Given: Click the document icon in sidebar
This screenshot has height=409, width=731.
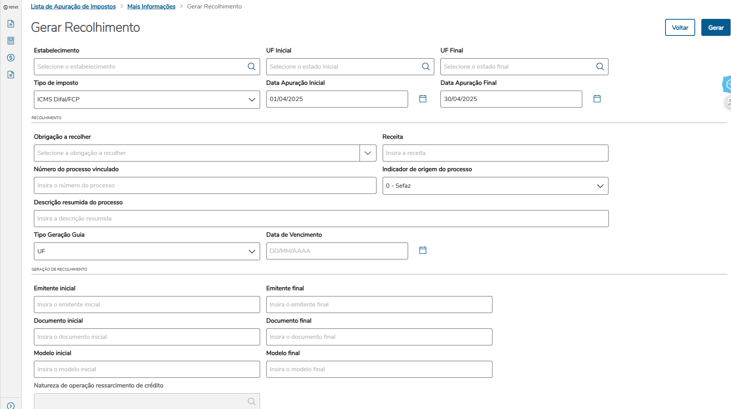Looking at the screenshot, I should tap(11, 24).
